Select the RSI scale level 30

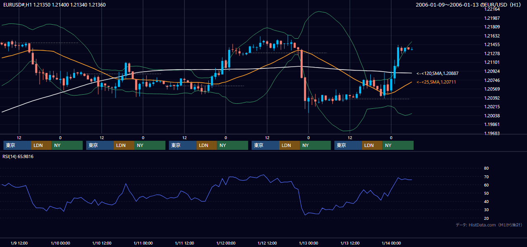(486, 210)
